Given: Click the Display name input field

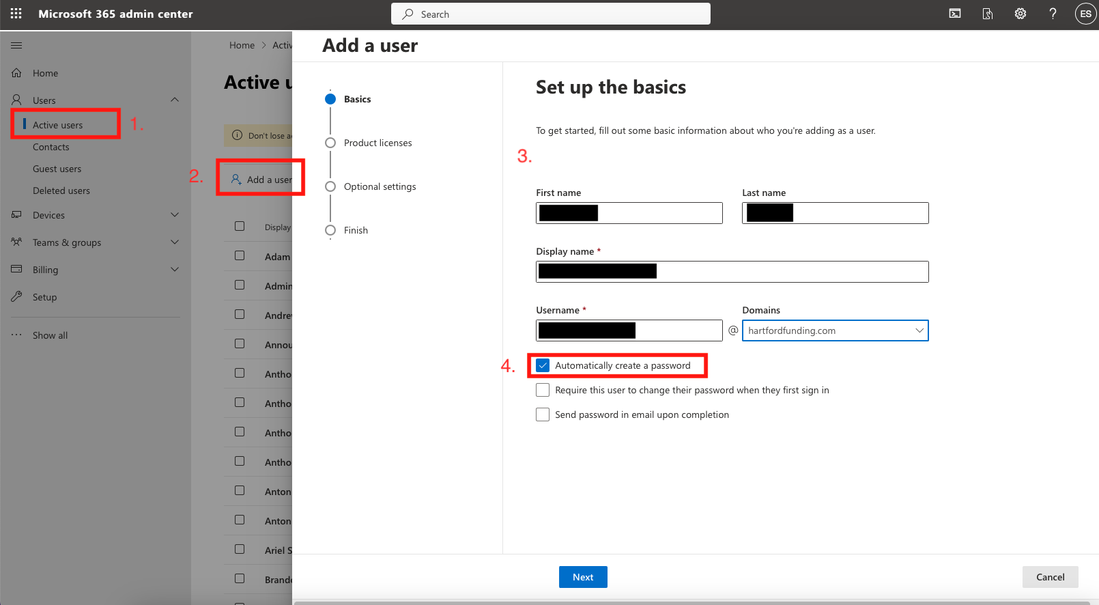Looking at the screenshot, I should [x=732, y=272].
